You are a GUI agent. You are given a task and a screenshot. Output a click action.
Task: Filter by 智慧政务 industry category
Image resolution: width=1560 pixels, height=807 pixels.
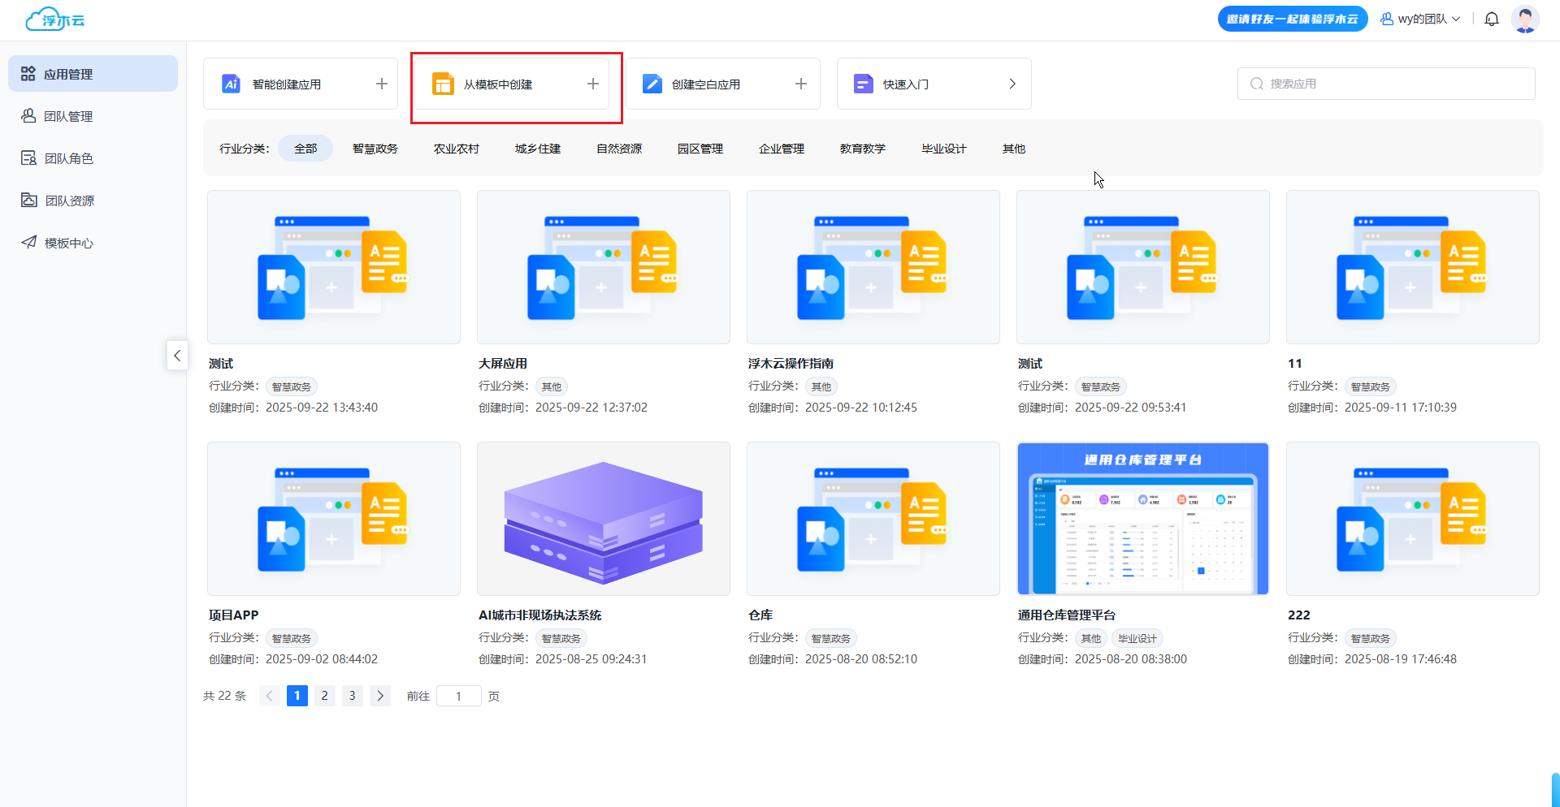[x=375, y=149]
